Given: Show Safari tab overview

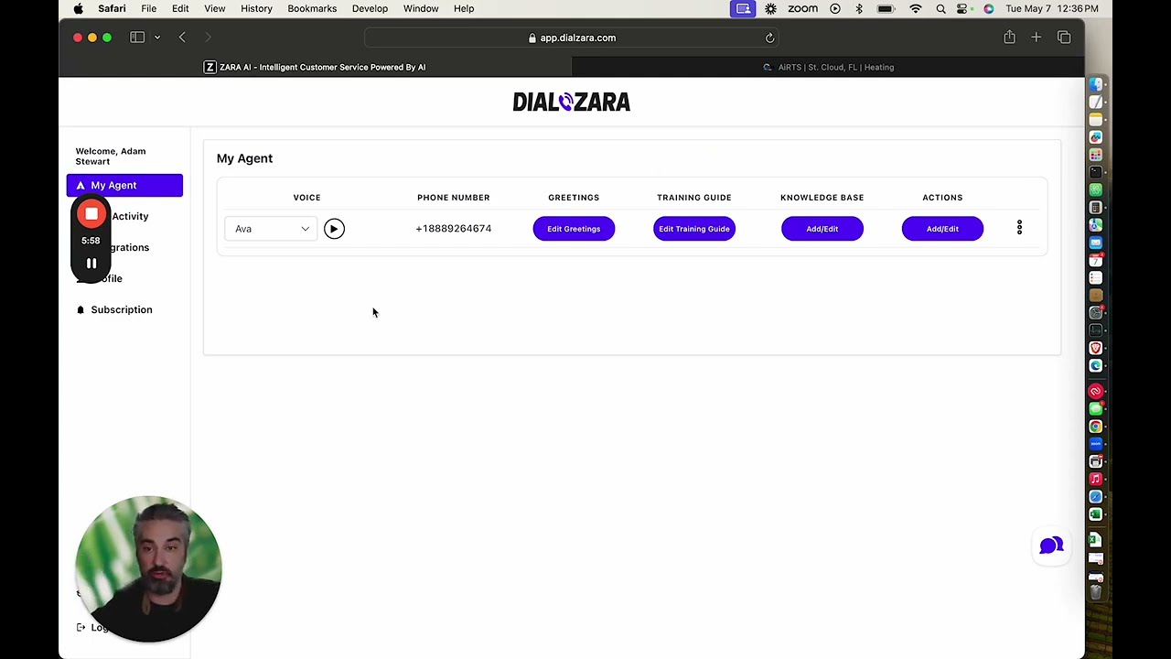Looking at the screenshot, I should coord(1064,38).
